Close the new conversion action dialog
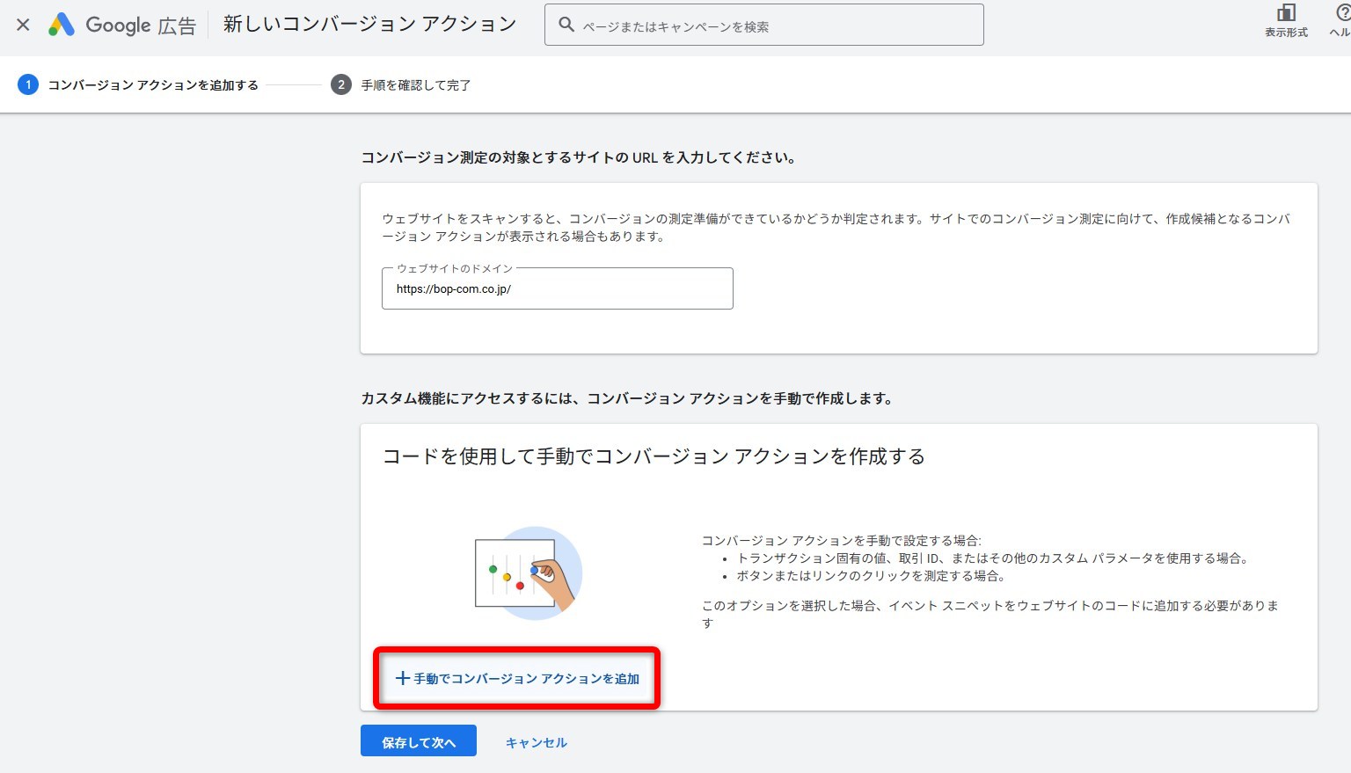 (x=24, y=25)
